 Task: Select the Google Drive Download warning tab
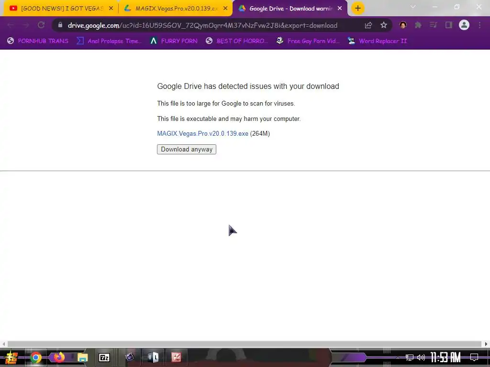point(290,9)
